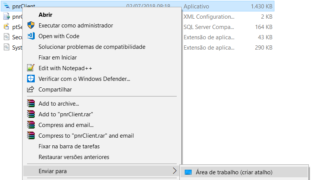Viewport: 313px width, 180px height.
Task: Select Solucionar problemas de compatibilidade
Action: coord(92,47)
